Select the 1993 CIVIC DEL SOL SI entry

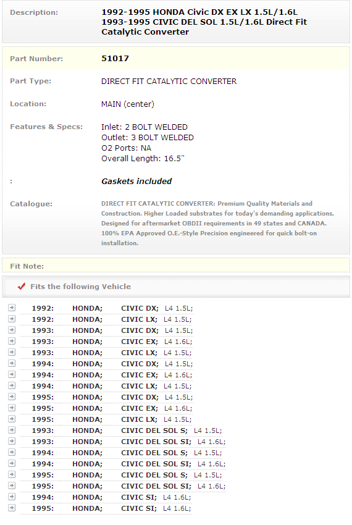pos(122,442)
